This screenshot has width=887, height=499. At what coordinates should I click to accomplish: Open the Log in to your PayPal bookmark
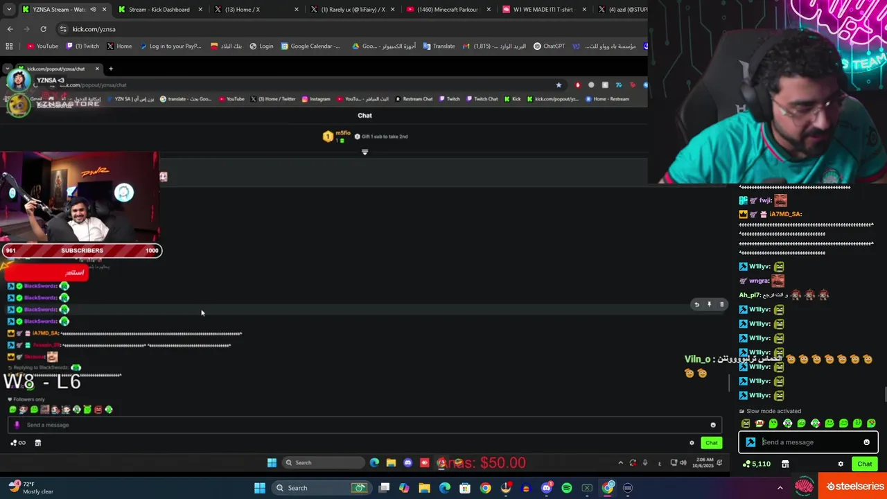coord(170,46)
